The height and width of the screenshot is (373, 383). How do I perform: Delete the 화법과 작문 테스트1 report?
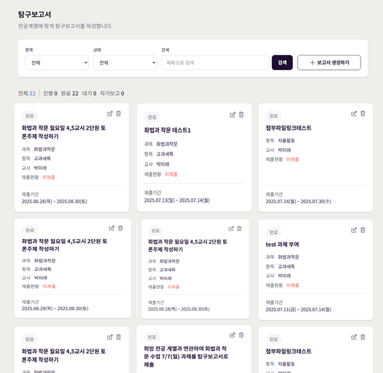click(241, 115)
